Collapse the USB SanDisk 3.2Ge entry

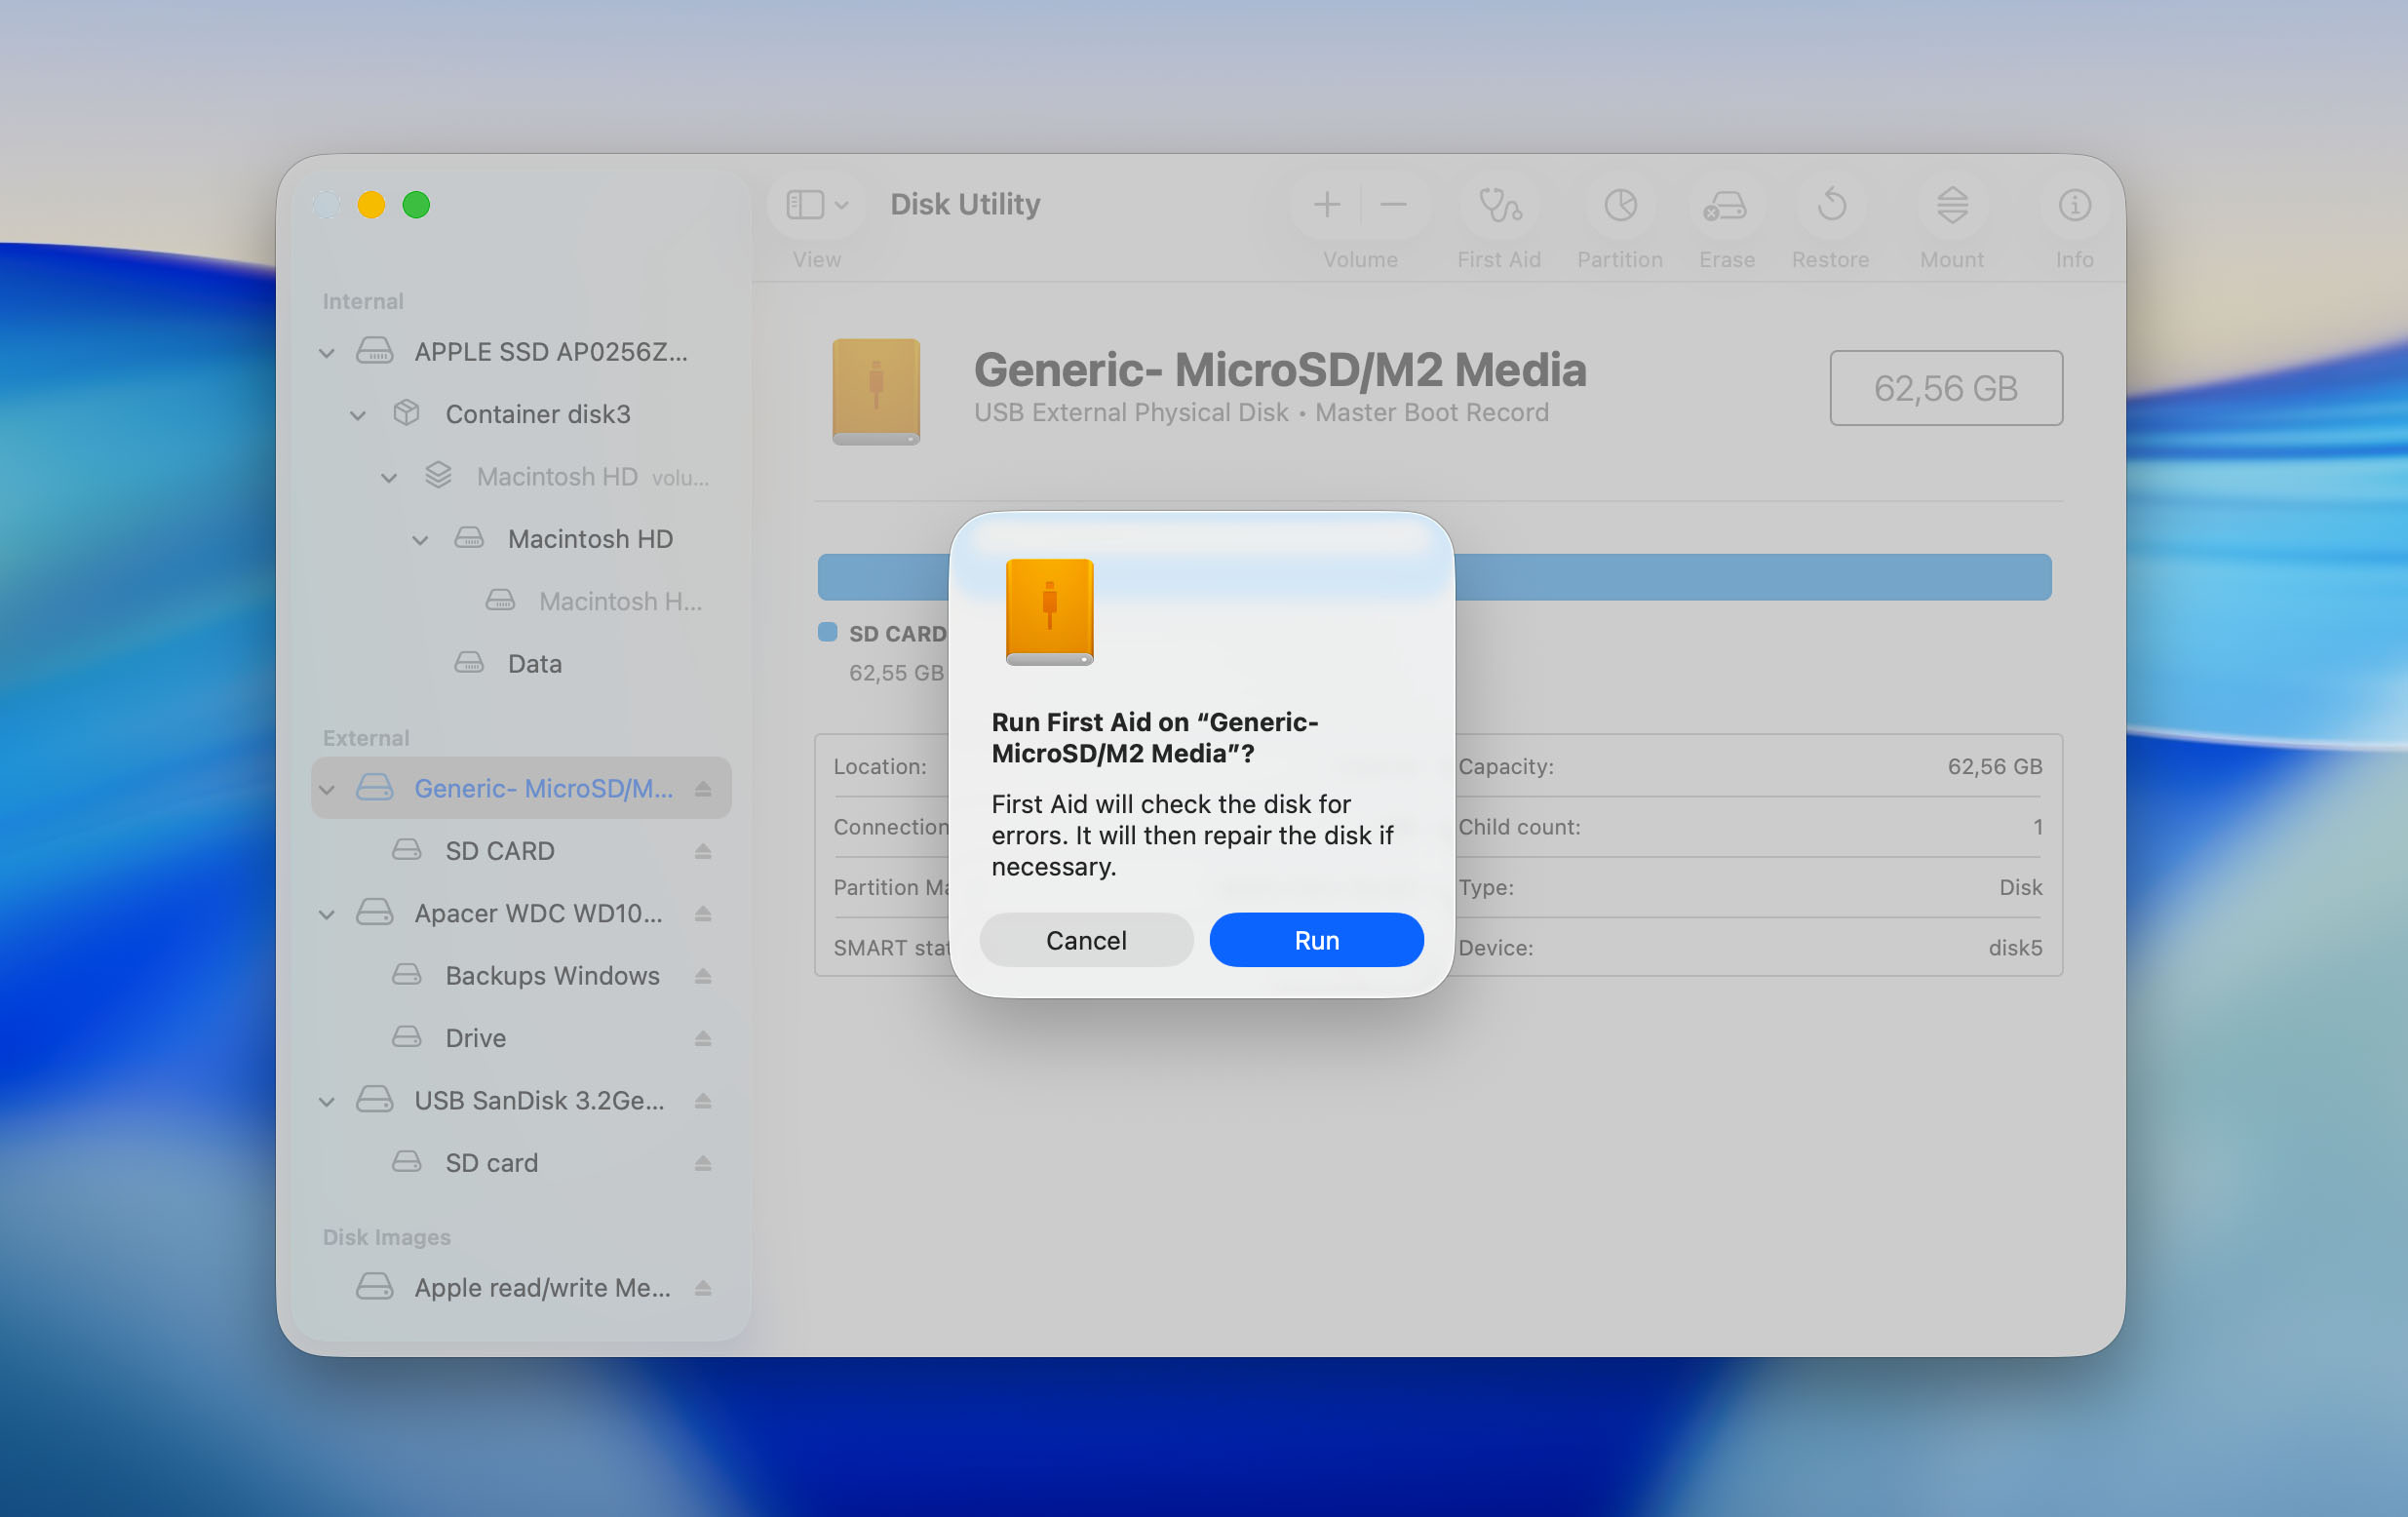pyautogui.click(x=327, y=1100)
